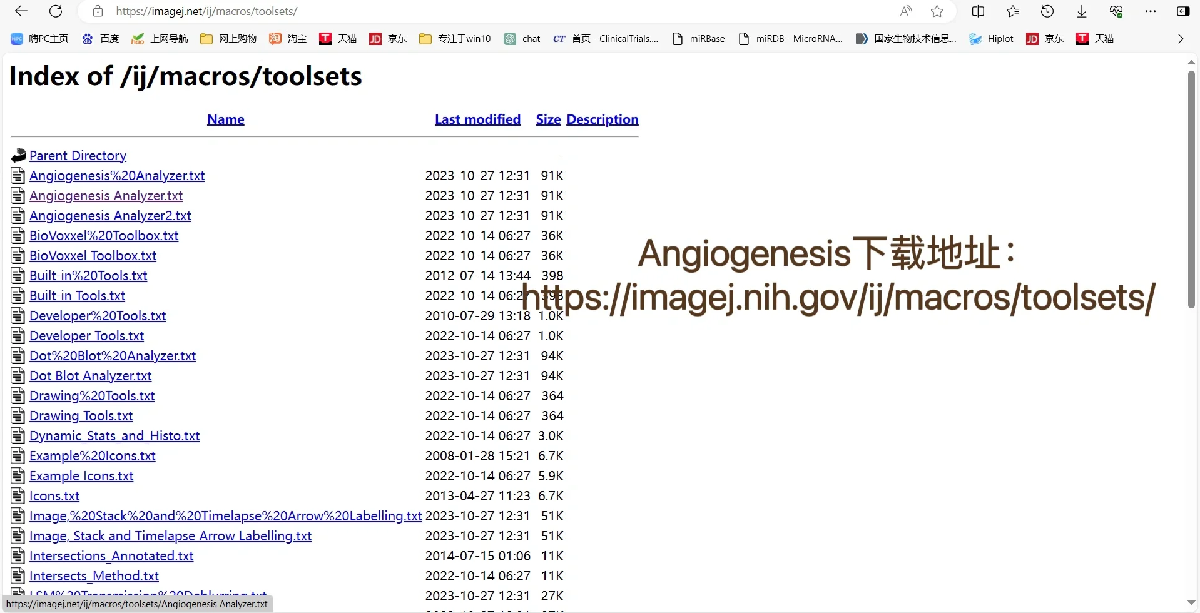Open BioVoxxel%20Toolbox.txt link
Screen dimensions: 1200x613
coord(104,236)
